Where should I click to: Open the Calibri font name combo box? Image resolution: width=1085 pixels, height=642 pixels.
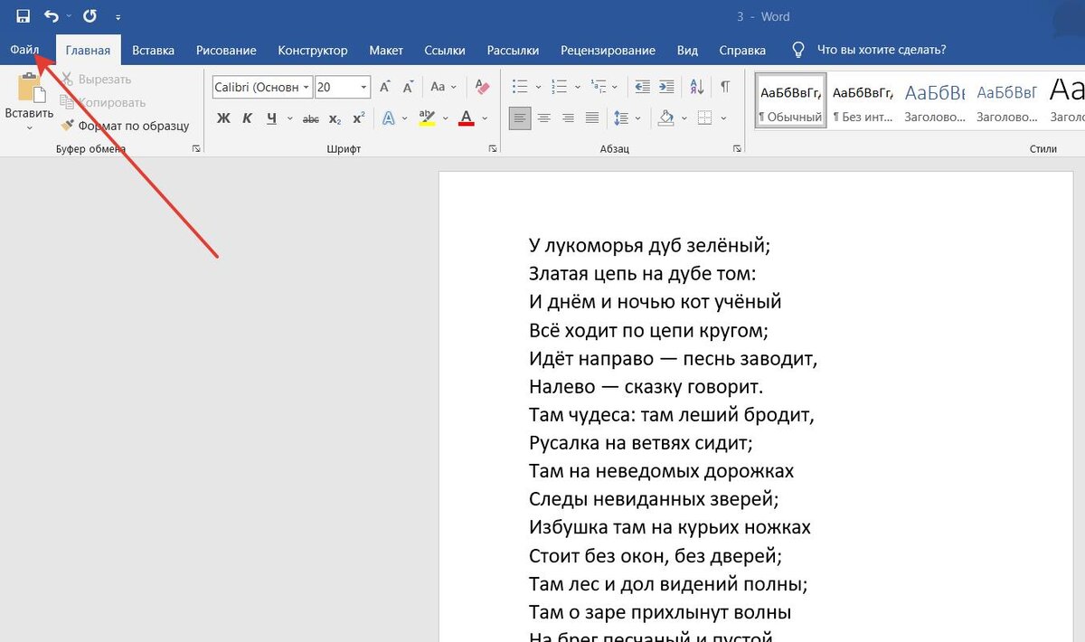(262, 87)
